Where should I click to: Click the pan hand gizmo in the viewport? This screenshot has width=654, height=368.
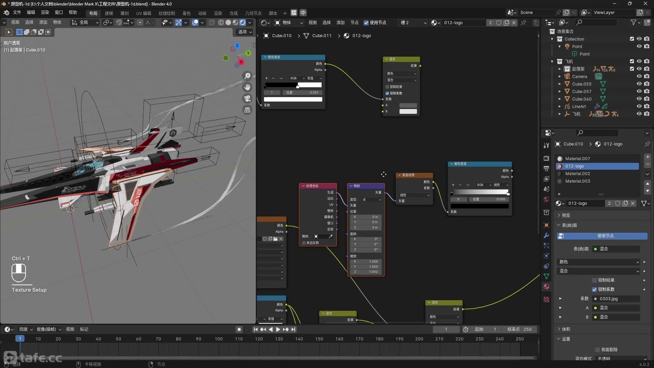(248, 87)
